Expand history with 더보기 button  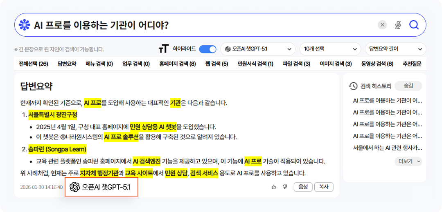pos(410,161)
